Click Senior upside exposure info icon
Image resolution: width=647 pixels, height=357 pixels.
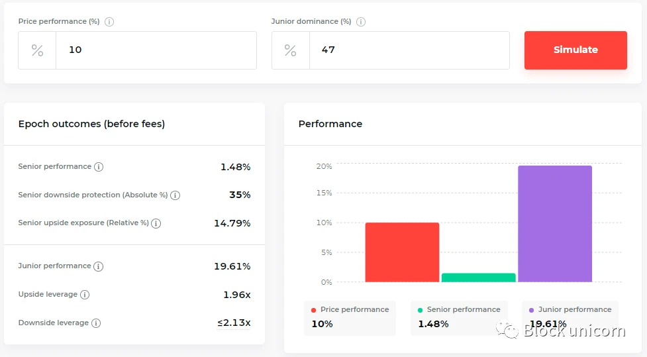[156, 224]
